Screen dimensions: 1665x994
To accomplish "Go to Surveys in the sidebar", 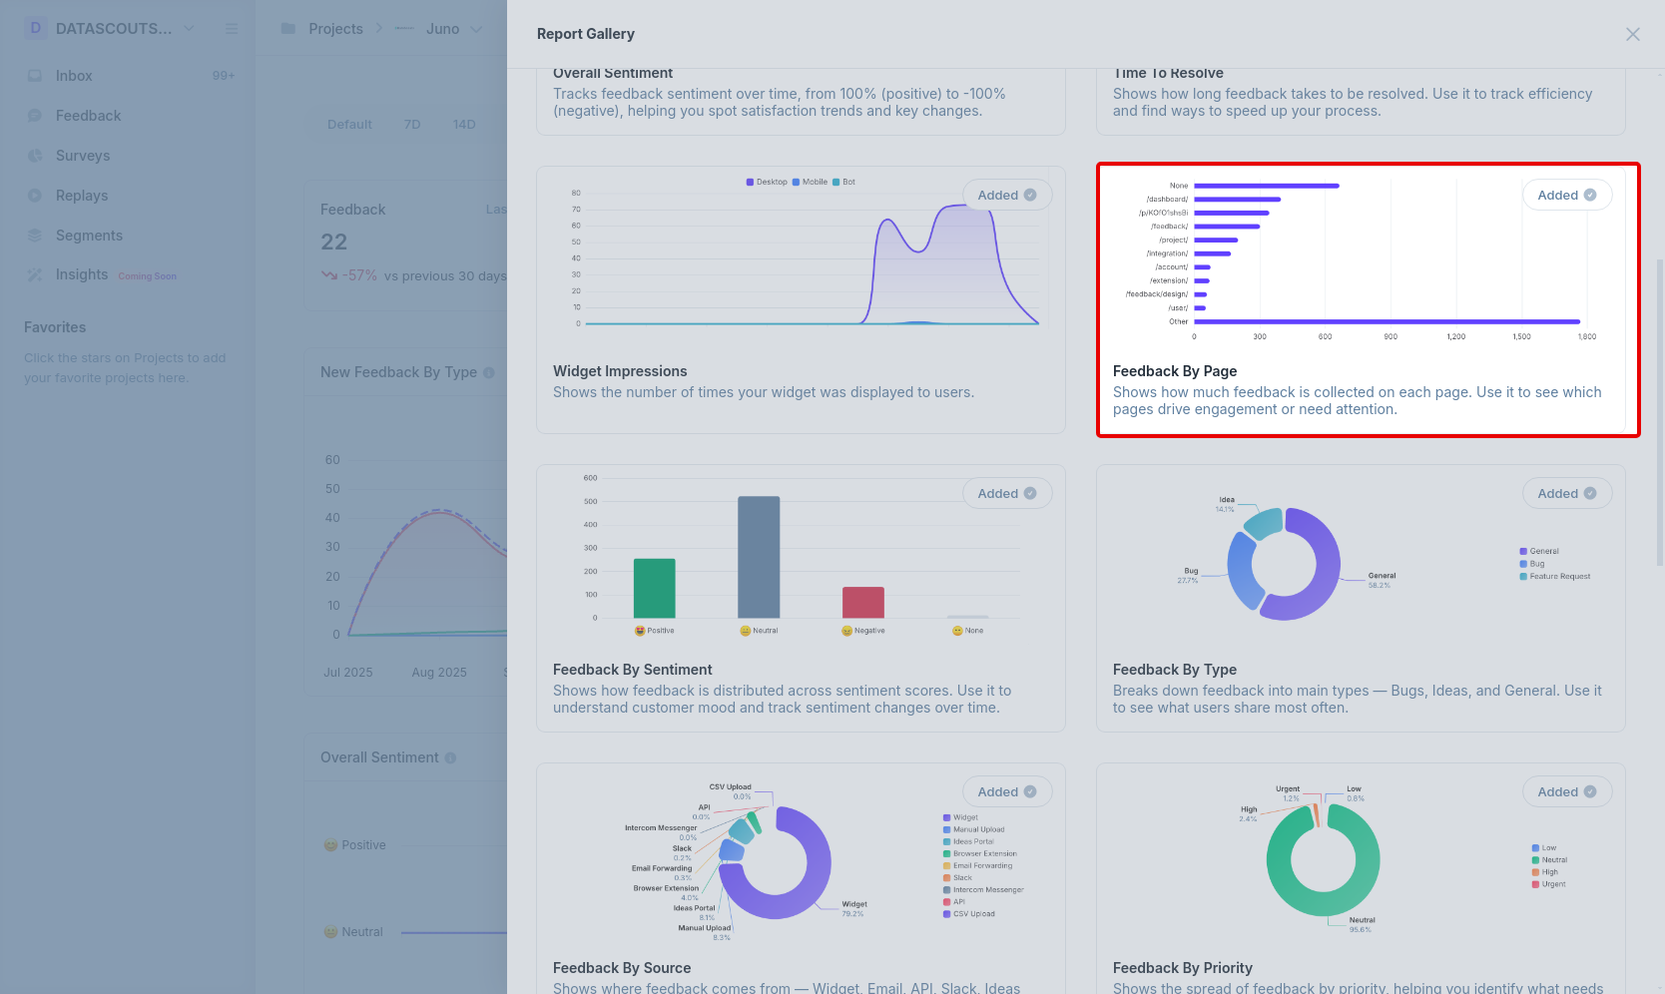I will [x=130, y=156].
